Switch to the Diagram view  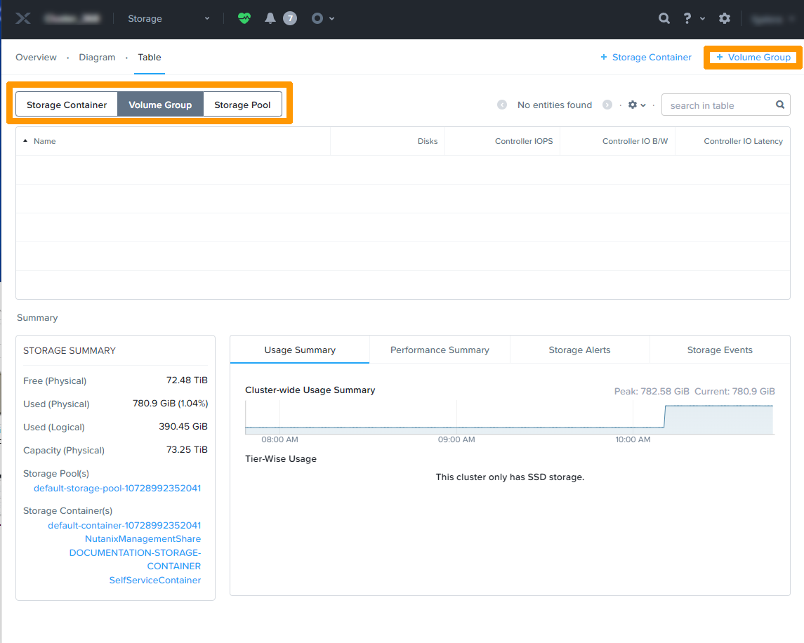coord(97,57)
